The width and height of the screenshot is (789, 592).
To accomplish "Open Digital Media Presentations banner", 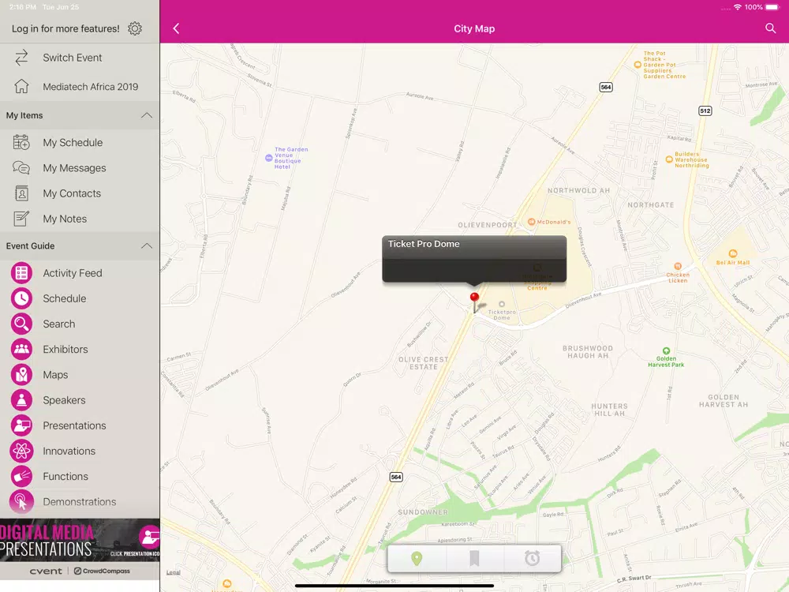I will [x=80, y=540].
